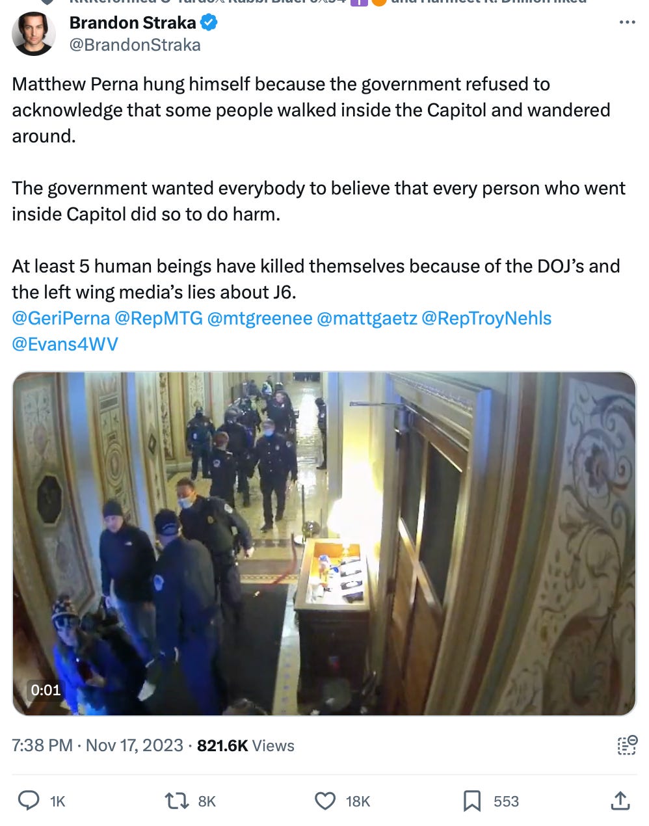Open the @RepTroyNehls mention

tap(486, 318)
